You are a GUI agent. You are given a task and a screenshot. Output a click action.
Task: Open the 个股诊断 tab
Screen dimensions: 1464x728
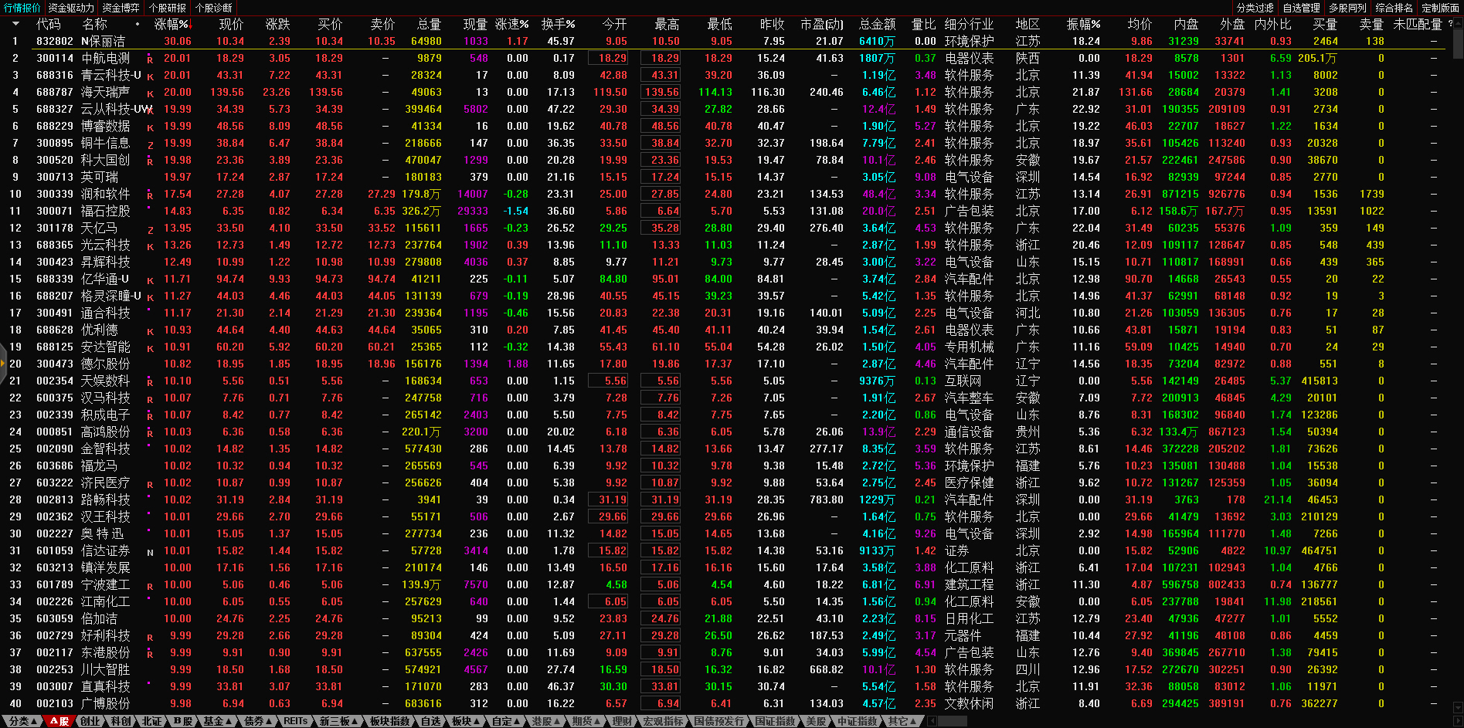pyautogui.click(x=213, y=8)
